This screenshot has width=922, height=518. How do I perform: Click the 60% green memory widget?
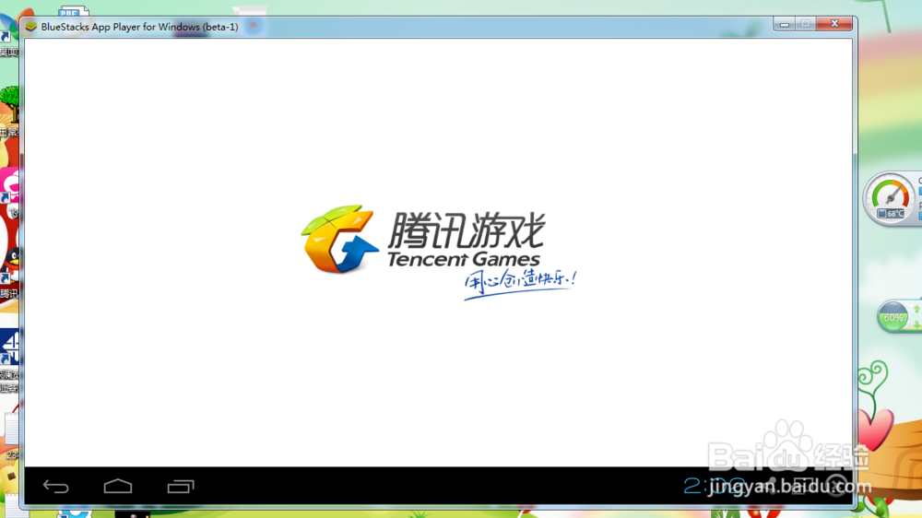tap(893, 317)
